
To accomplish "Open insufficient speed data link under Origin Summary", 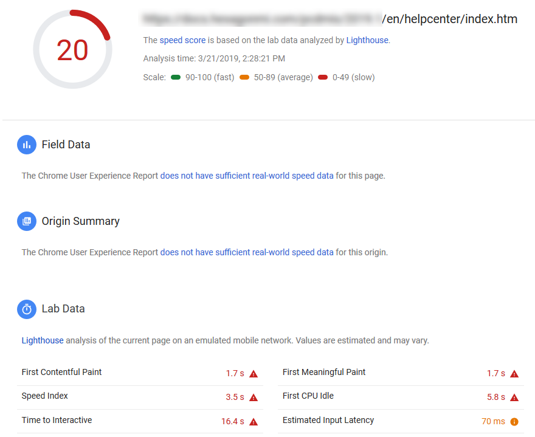I will (x=247, y=252).
